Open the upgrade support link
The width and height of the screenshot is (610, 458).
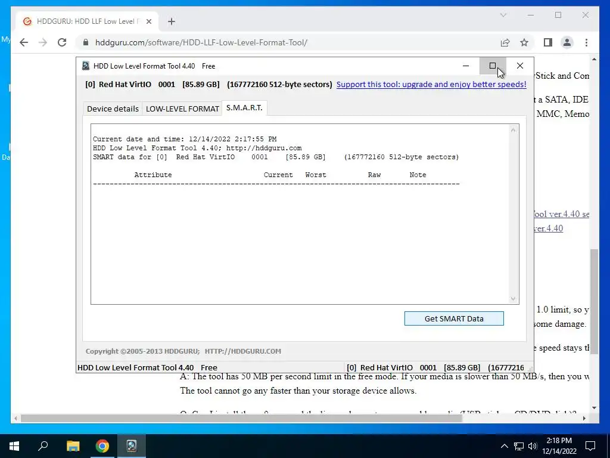point(431,84)
